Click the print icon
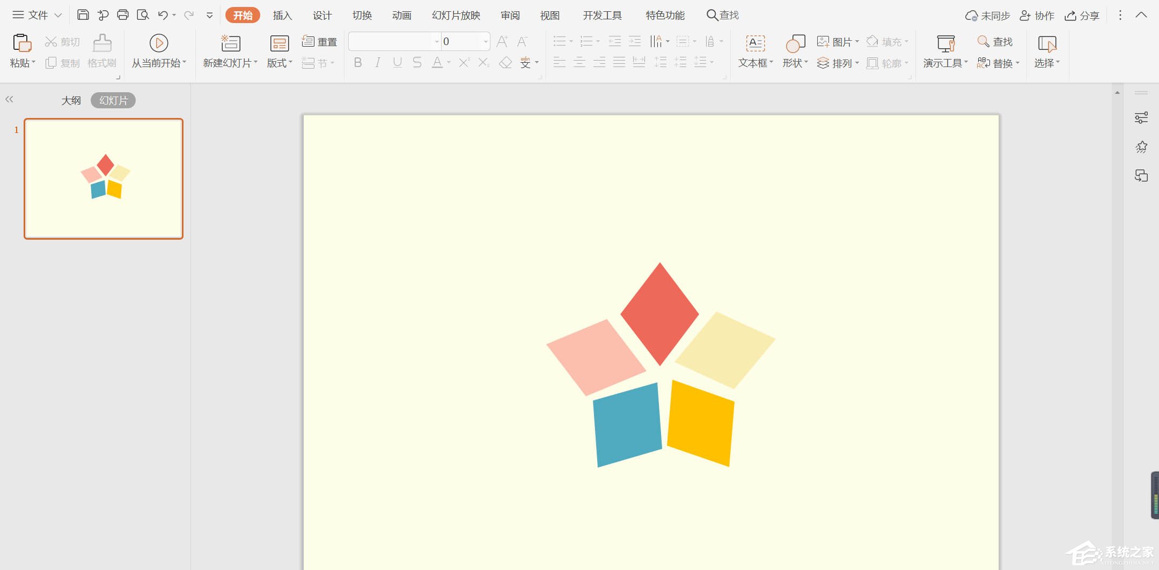This screenshot has height=570, width=1159. click(123, 15)
